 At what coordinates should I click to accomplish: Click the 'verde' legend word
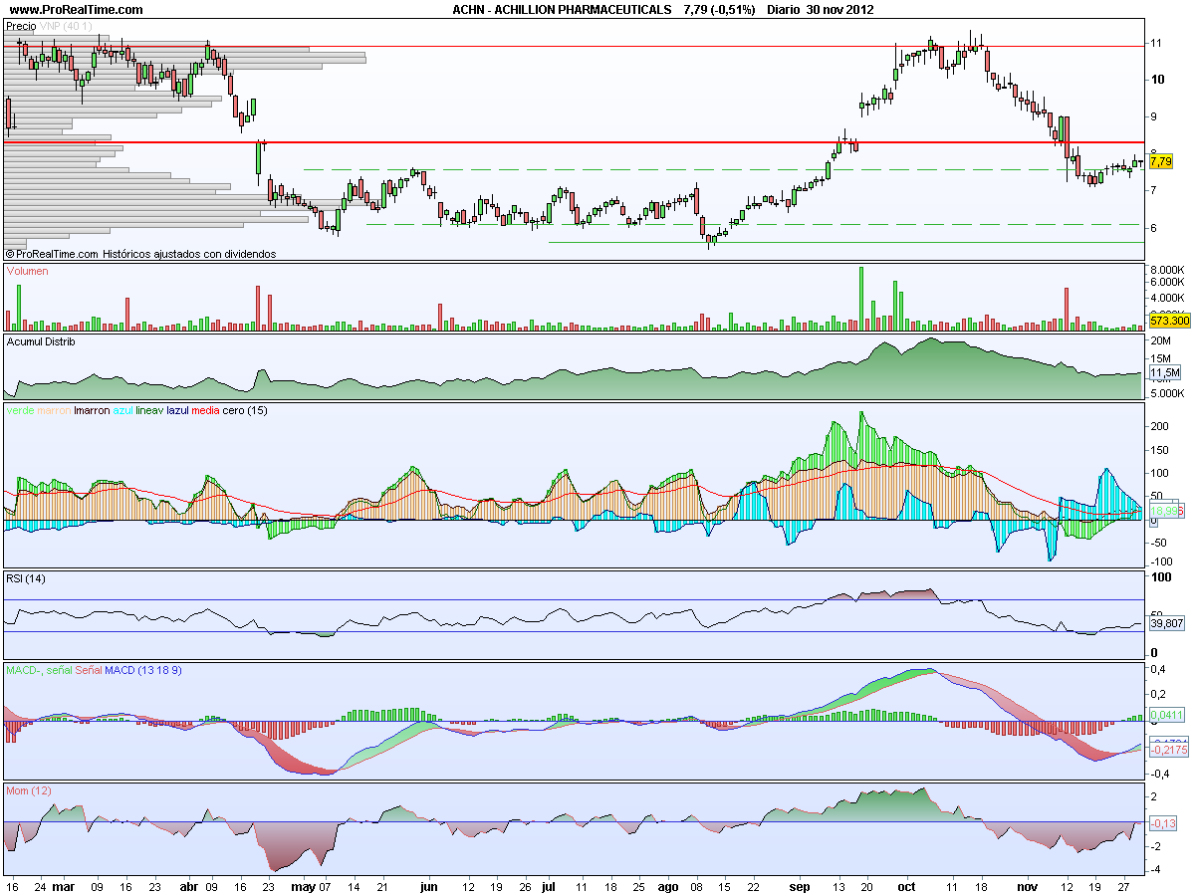pos(21,410)
